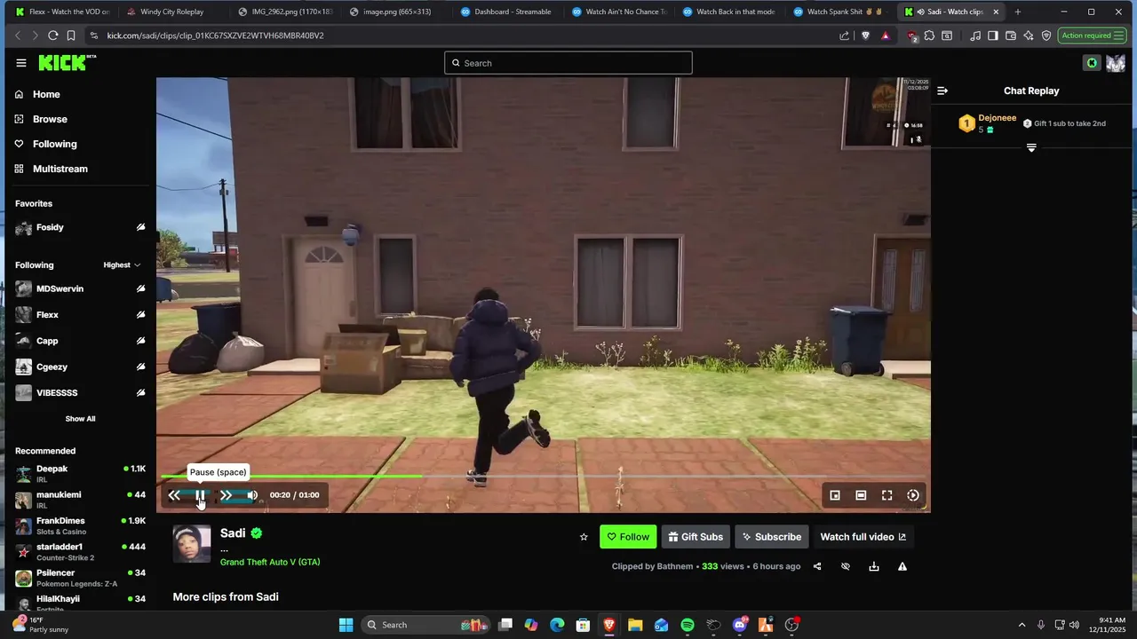The image size is (1137, 639).
Task: Open recommended channel starladder1
Action: (x=80, y=551)
